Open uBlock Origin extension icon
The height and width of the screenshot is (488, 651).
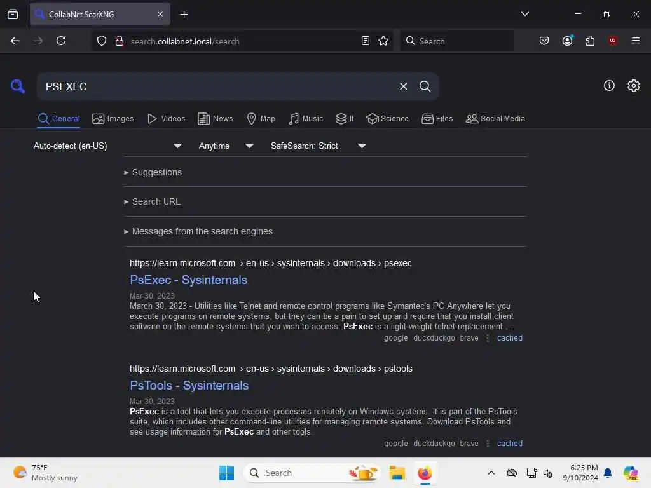(x=613, y=41)
